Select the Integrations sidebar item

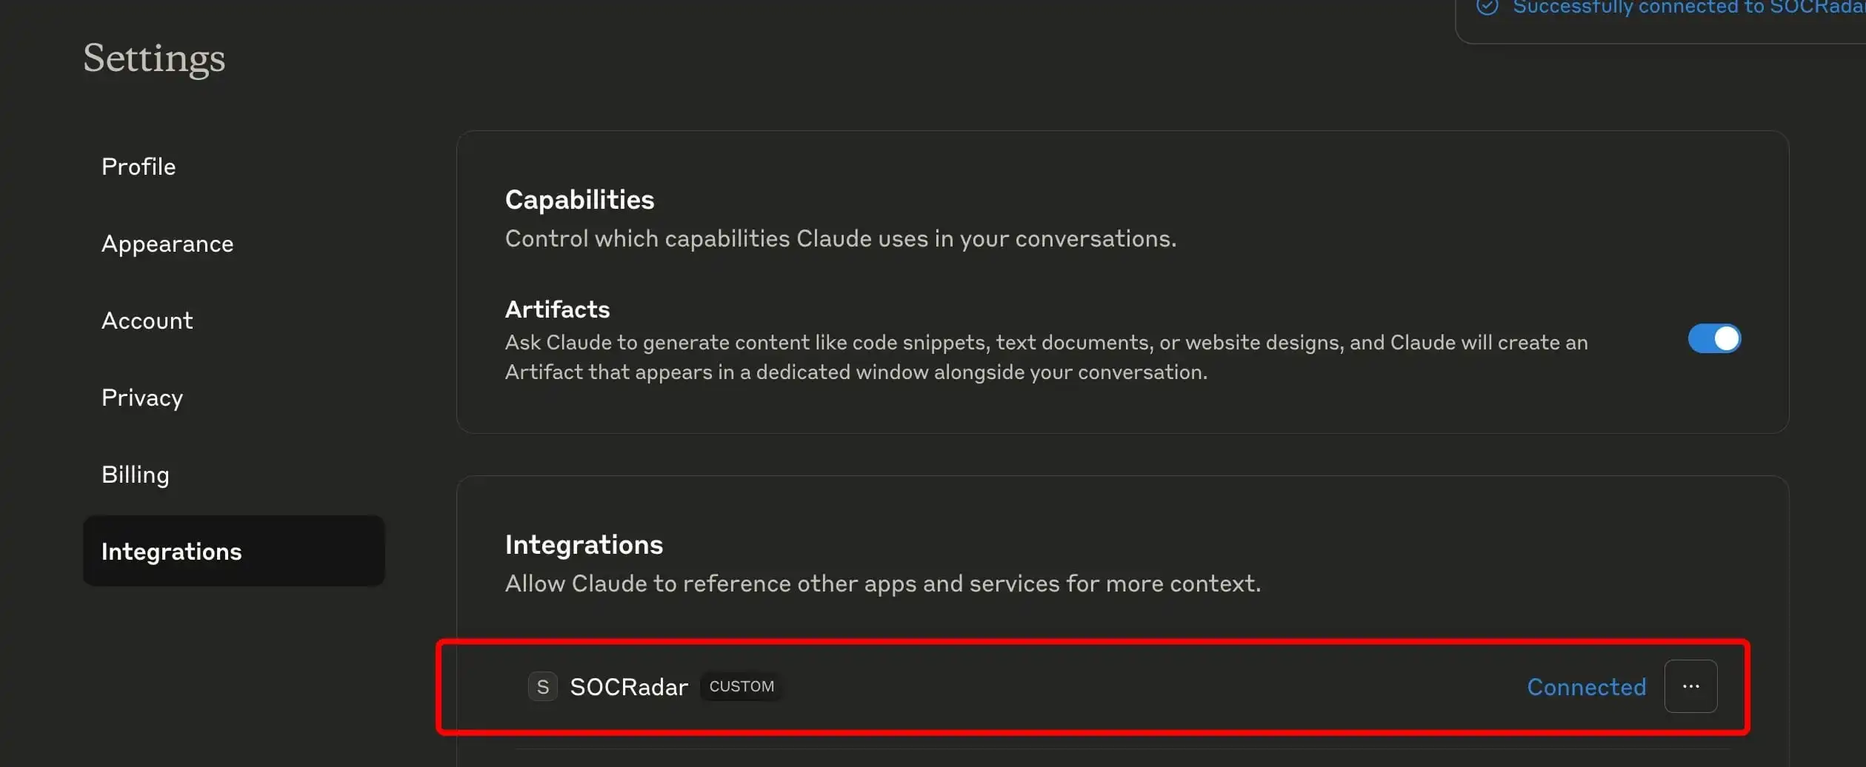pos(234,552)
